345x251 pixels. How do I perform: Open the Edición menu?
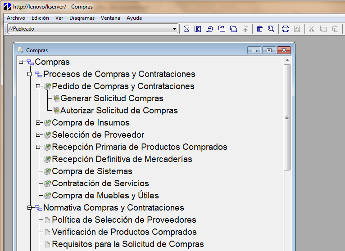coord(40,18)
